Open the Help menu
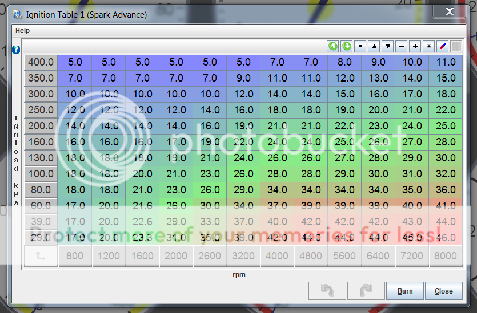Screen dimensions: 477x313 (22, 31)
